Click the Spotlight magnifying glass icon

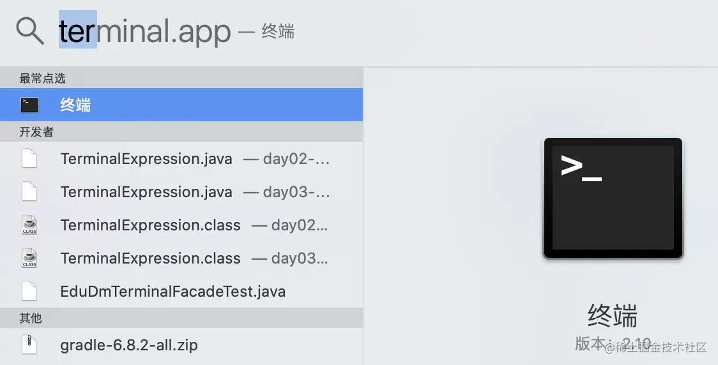[x=30, y=30]
